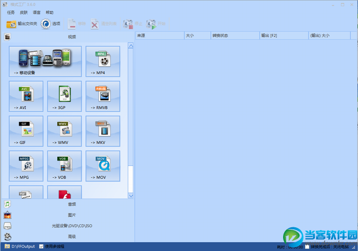Click the 清空列表 clear list icon
Screen dimensions: 358x251
point(95,24)
